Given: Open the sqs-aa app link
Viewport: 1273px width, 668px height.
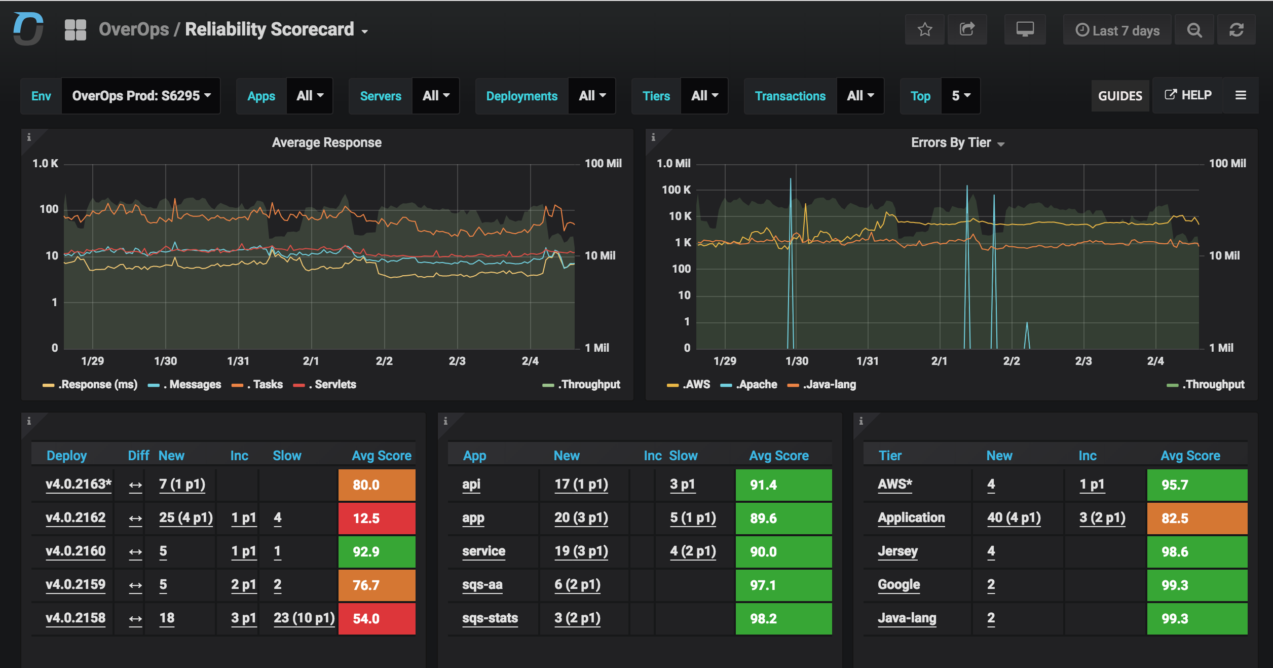Looking at the screenshot, I should coord(482,585).
